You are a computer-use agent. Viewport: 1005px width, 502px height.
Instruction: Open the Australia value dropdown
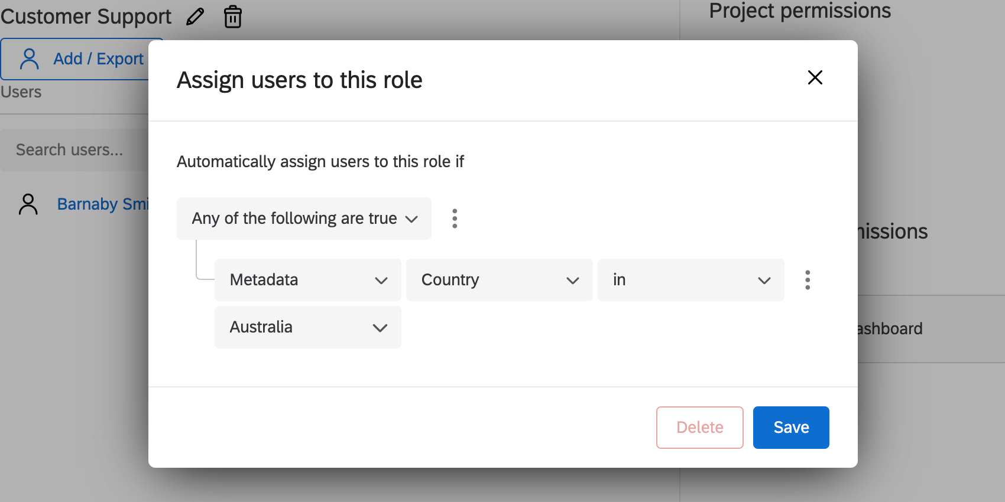coord(307,327)
